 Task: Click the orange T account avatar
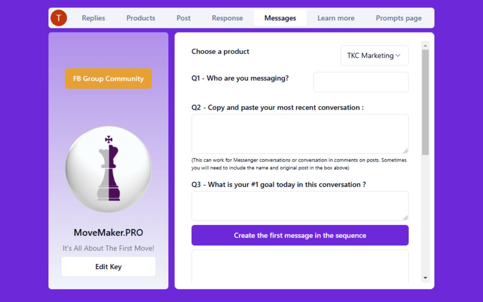(59, 17)
